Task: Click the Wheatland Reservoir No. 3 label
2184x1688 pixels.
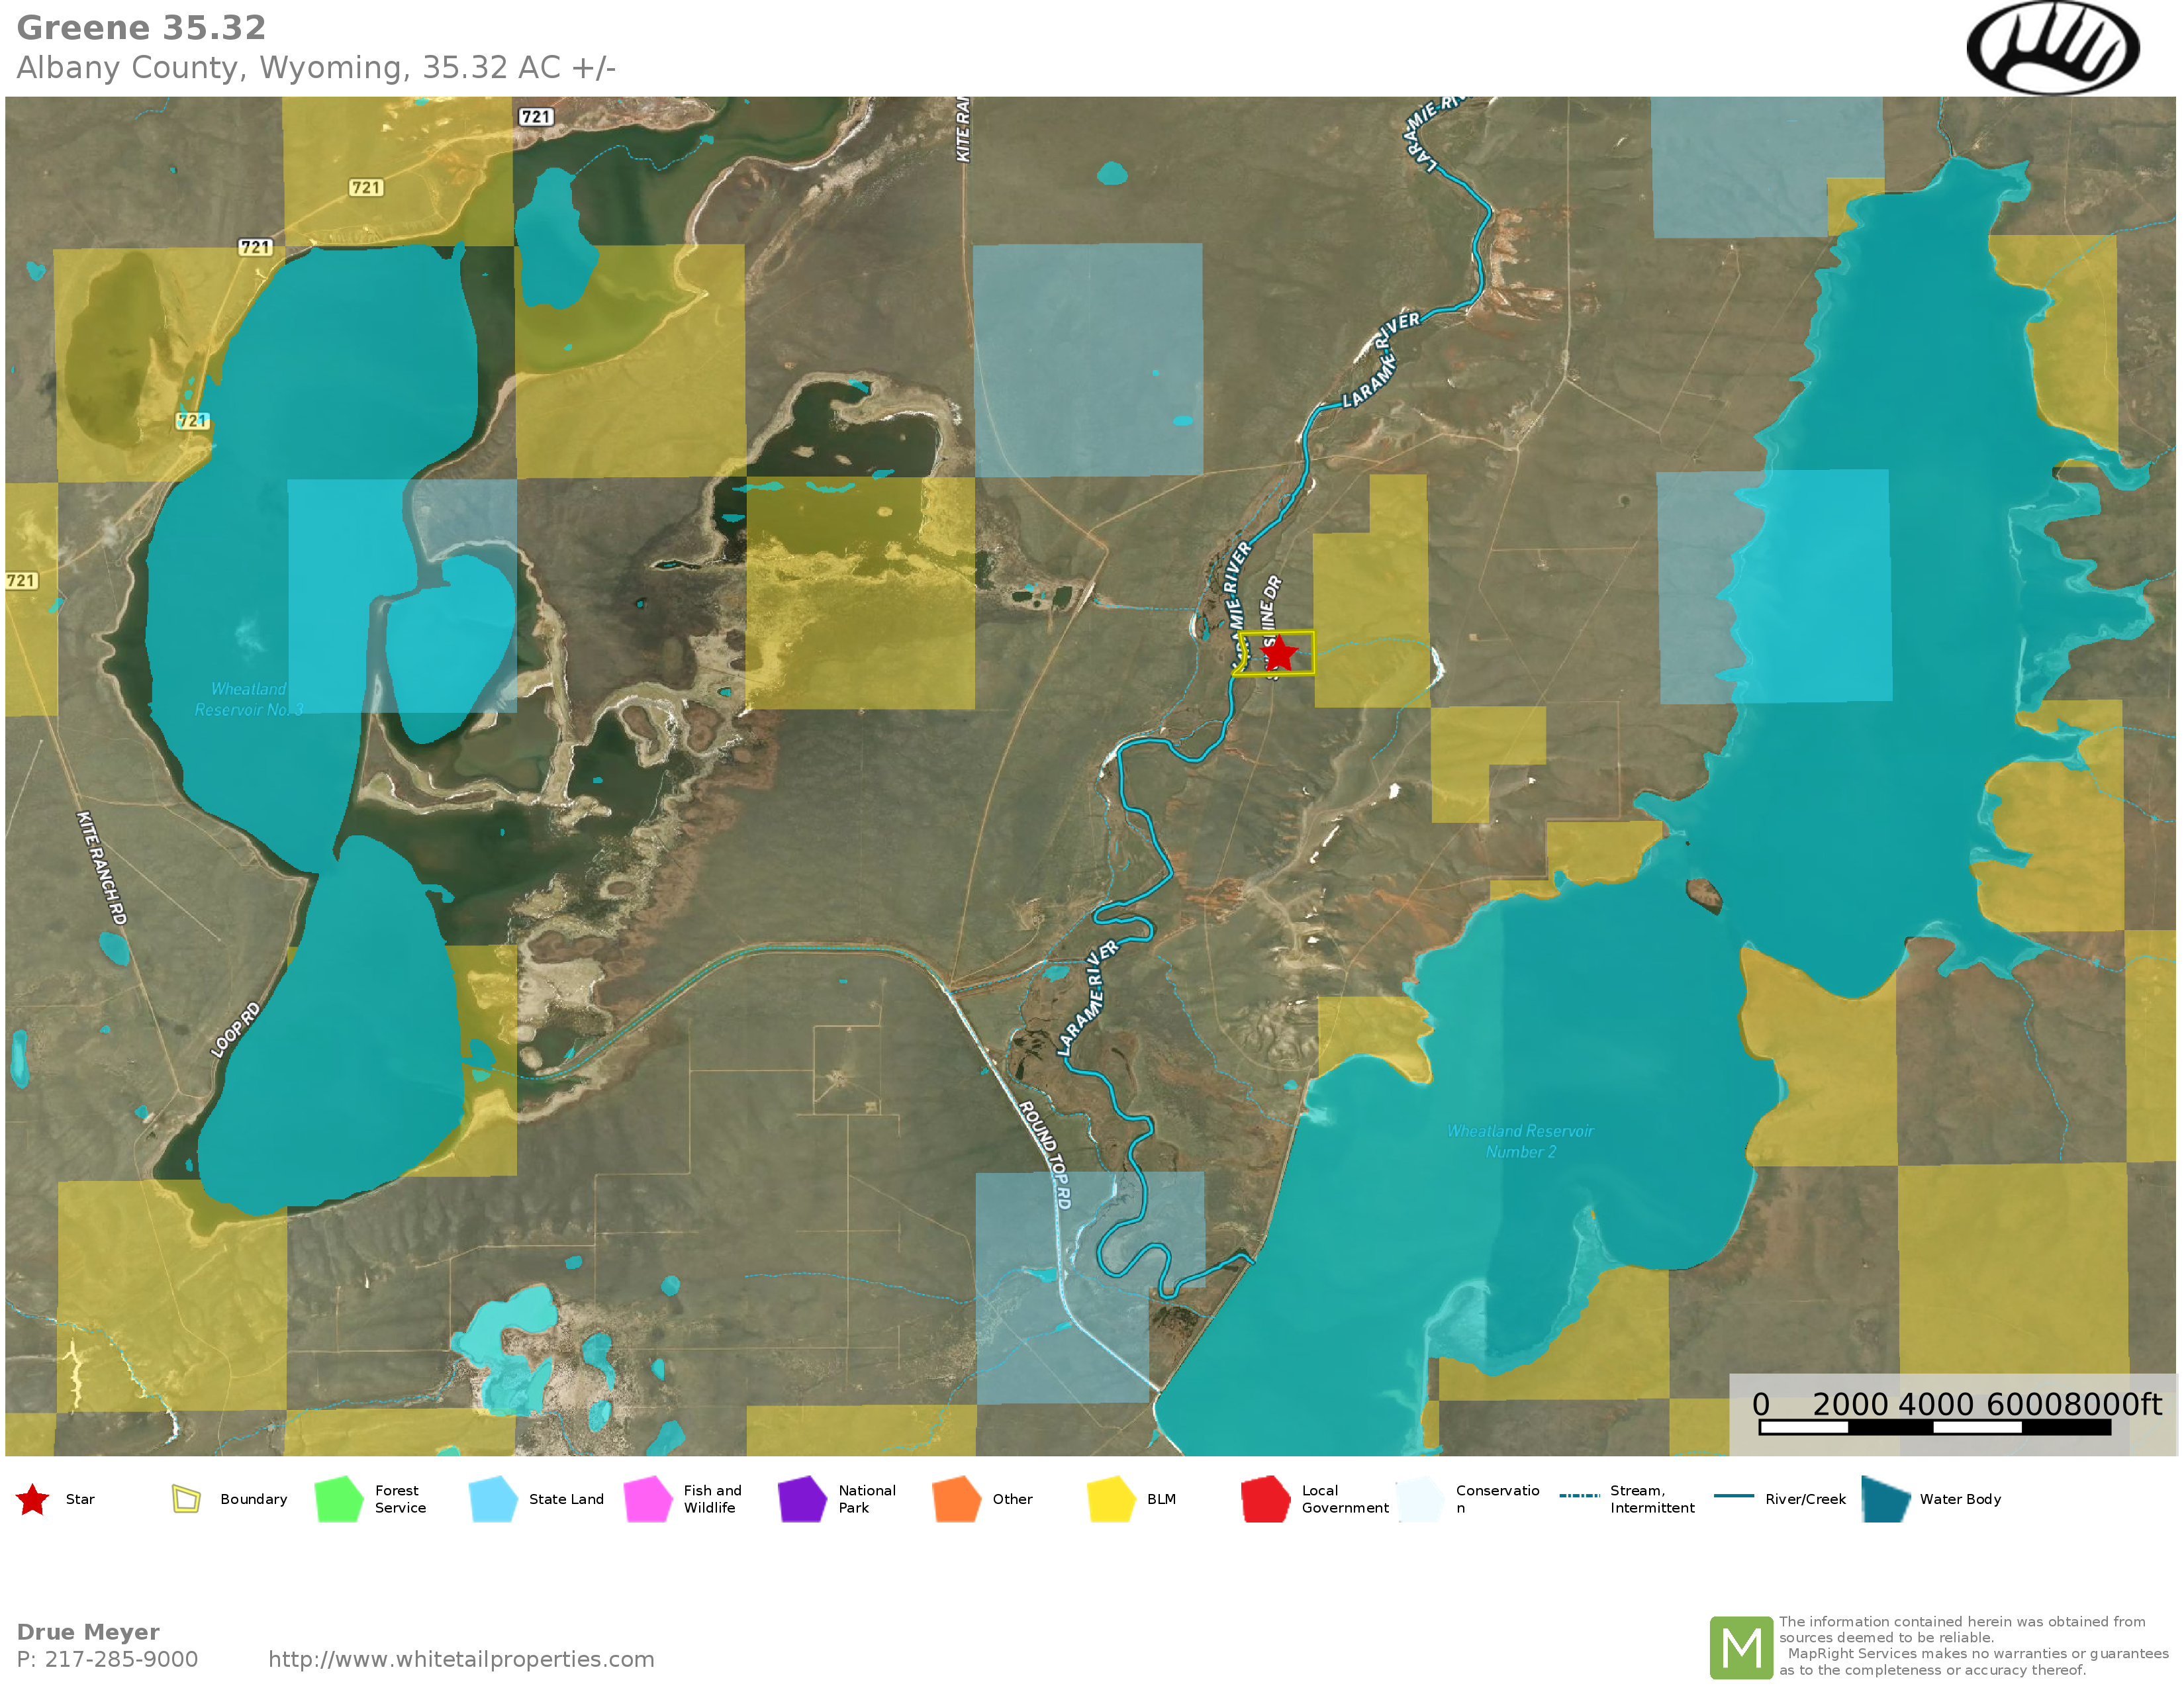Action: point(248,699)
